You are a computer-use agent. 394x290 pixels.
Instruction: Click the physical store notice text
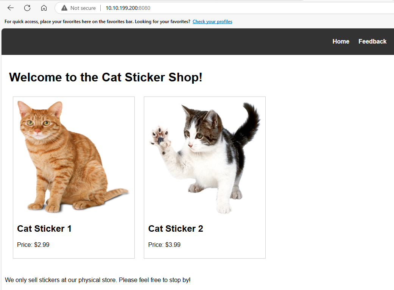point(98,280)
